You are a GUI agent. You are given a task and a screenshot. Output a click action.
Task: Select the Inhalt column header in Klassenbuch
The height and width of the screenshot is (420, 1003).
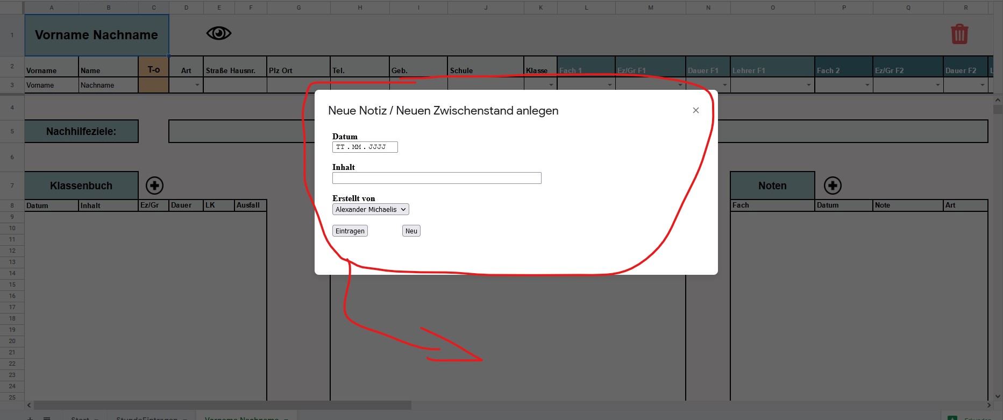[x=109, y=205]
